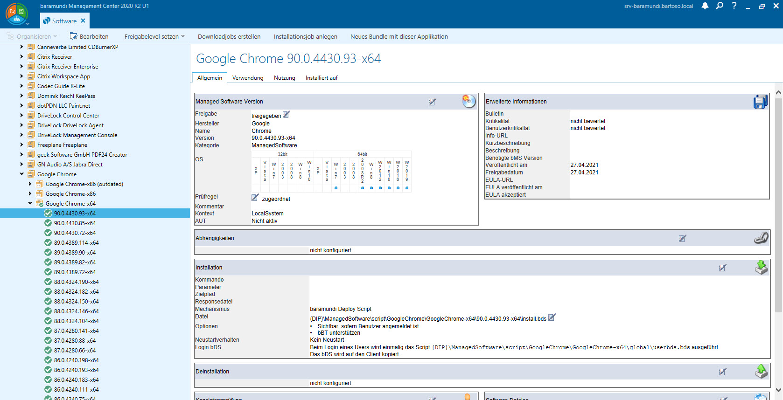Click the chain link icon in Abhängigkeiten

click(x=761, y=238)
